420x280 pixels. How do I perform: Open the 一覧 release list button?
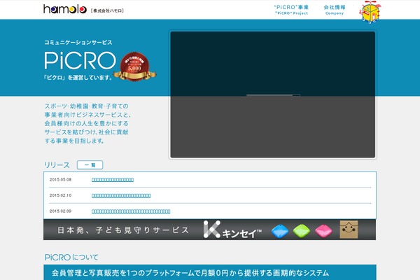click(x=90, y=164)
